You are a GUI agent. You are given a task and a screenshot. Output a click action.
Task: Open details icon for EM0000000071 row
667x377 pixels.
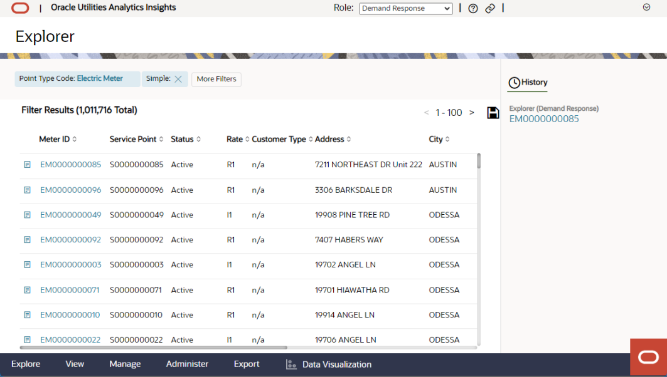27,290
